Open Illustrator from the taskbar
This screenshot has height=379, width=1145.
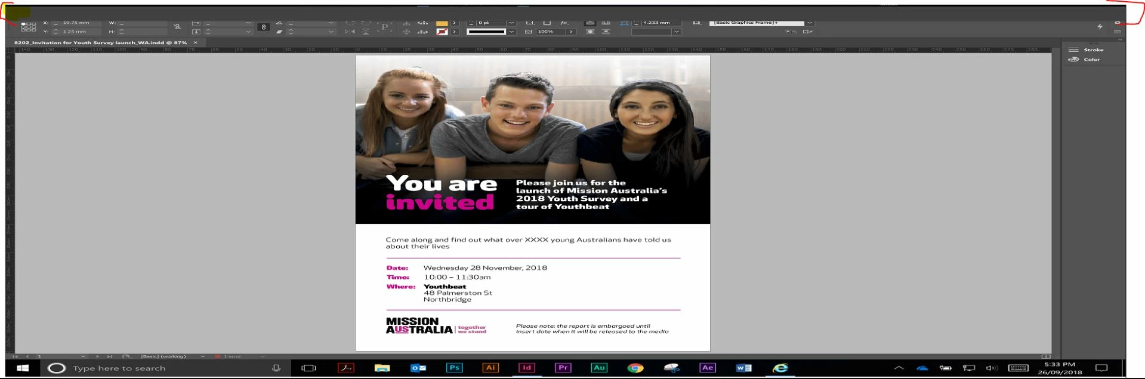[x=490, y=368]
